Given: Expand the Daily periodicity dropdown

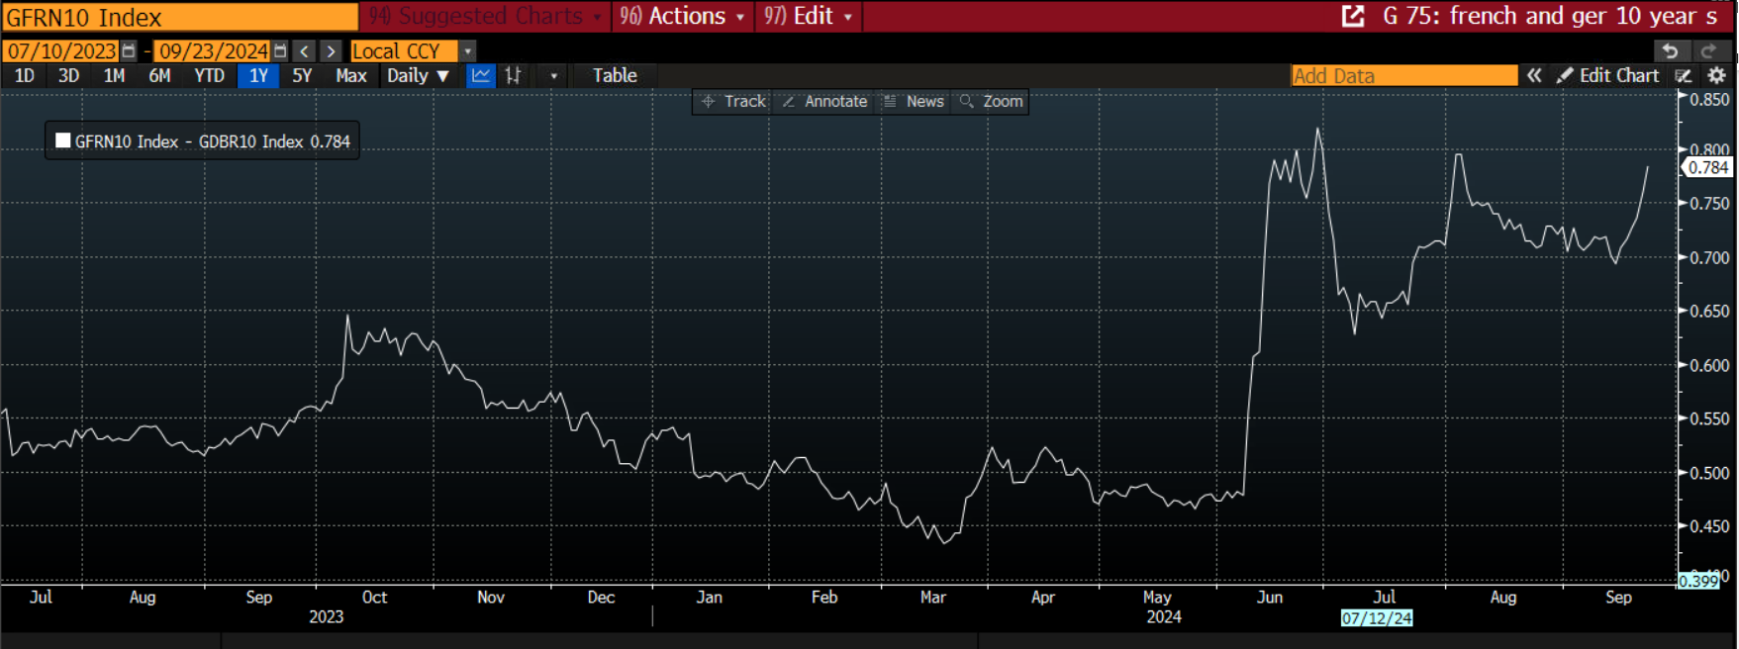Looking at the screenshot, I should [418, 75].
